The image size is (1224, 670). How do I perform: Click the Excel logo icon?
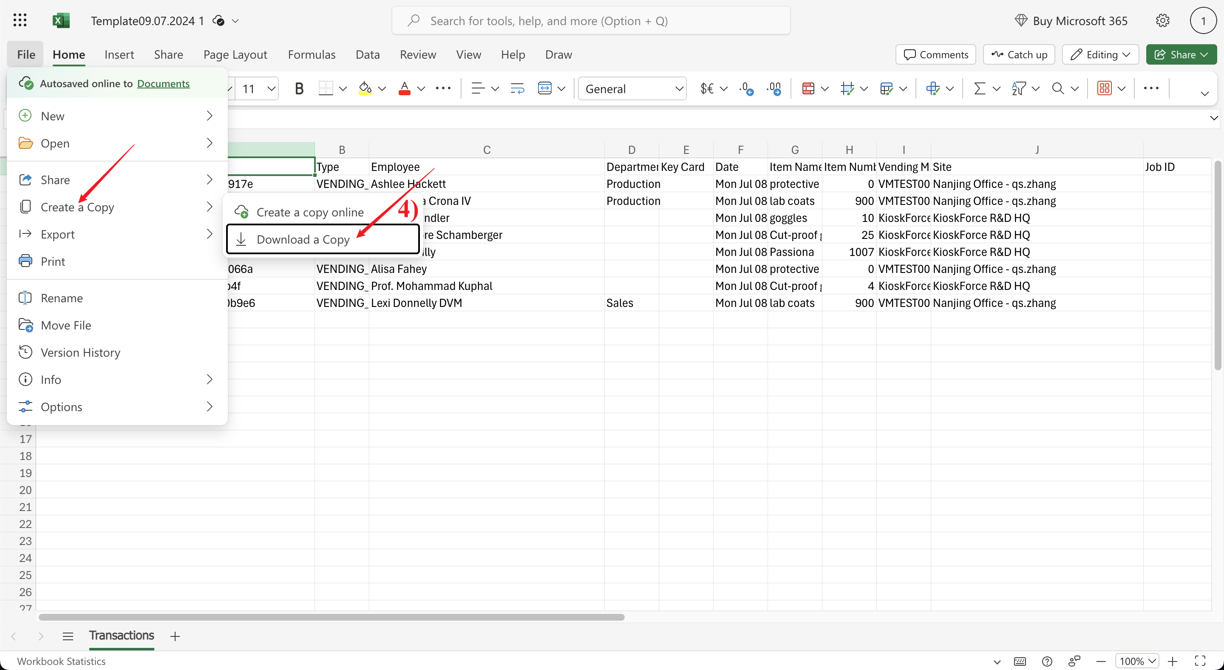(x=61, y=20)
